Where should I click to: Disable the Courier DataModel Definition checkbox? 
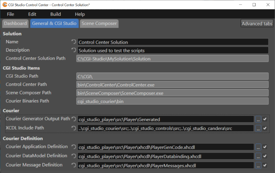point(265,156)
